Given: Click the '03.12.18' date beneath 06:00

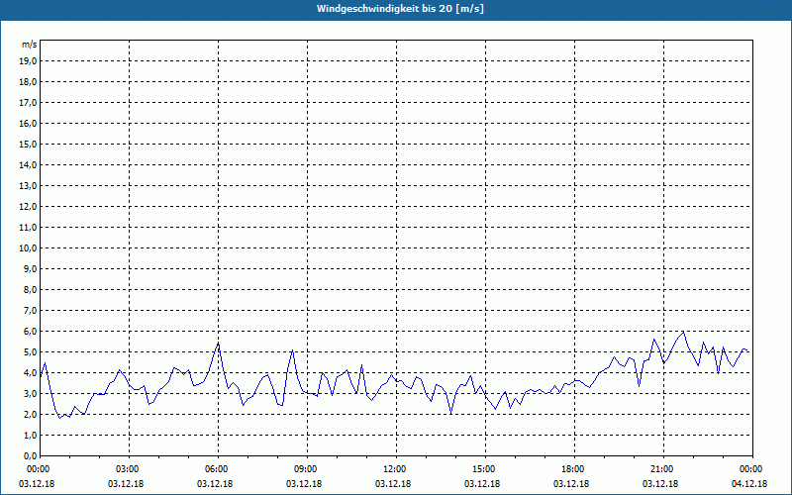Looking at the screenshot, I should pyautogui.click(x=215, y=484).
